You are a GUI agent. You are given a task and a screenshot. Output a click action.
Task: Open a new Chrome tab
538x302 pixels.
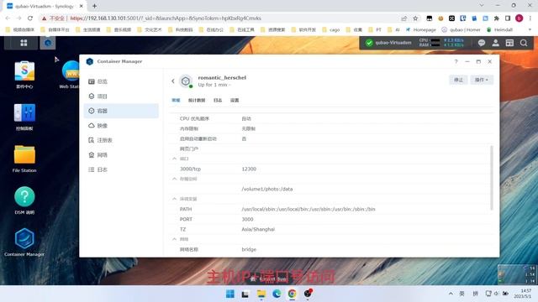pos(94,6)
